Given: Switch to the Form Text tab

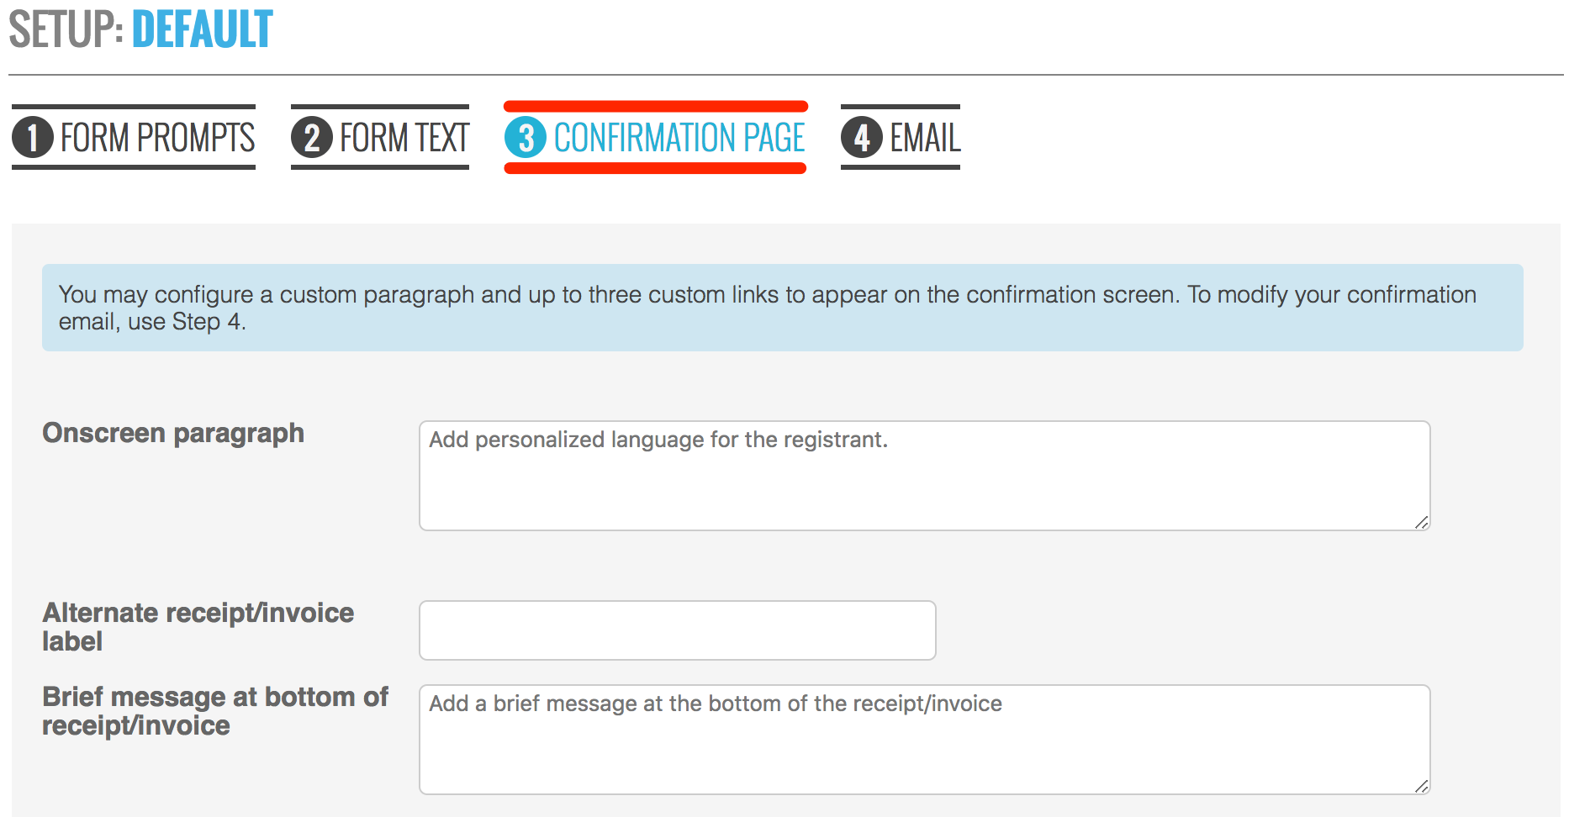Looking at the screenshot, I should (x=380, y=137).
